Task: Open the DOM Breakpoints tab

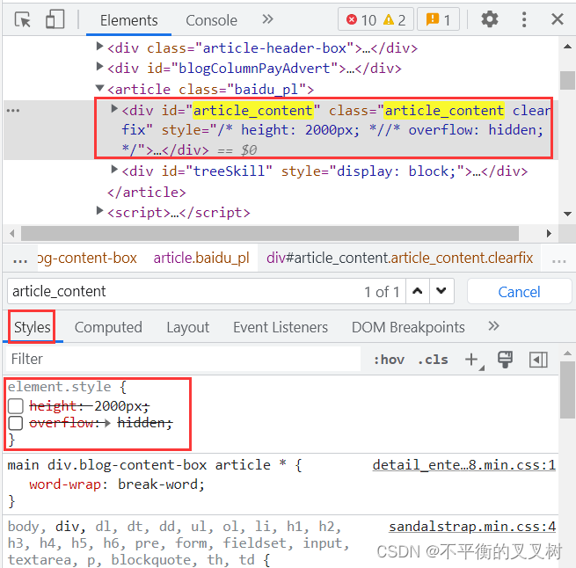Action: point(408,327)
